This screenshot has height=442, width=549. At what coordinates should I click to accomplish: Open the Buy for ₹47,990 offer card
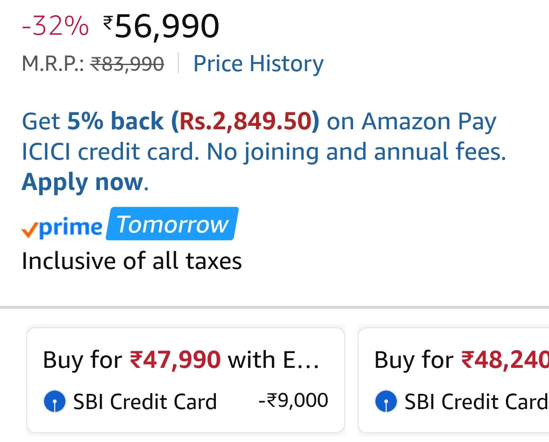pos(185,380)
